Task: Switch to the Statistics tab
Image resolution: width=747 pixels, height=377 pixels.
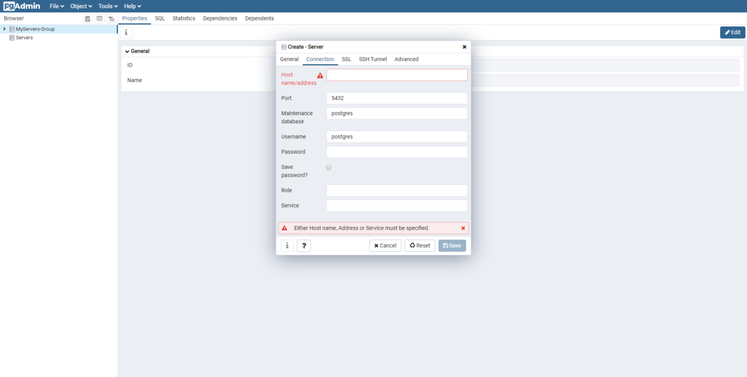Action: coord(184,19)
